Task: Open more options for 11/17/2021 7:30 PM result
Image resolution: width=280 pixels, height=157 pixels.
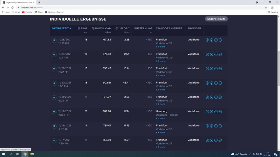Action: (220, 140)
